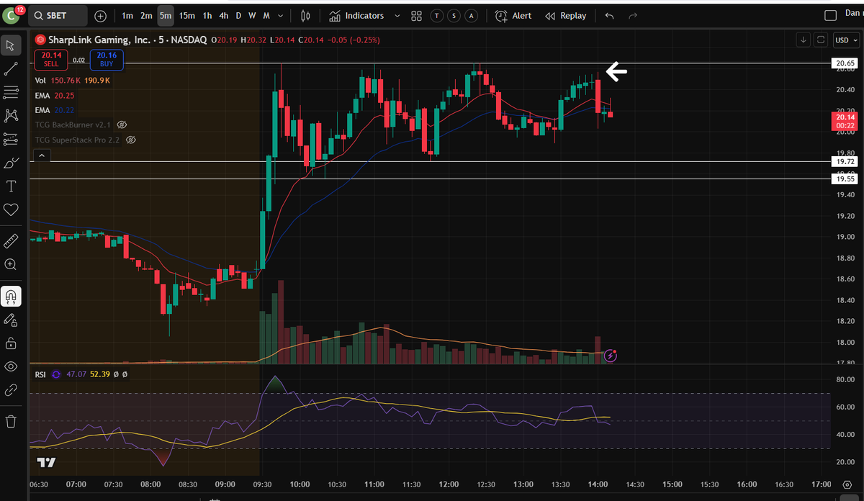Click the Vol 150.76K legend entry
The height and width of the screenshot is (501, 864).
tap(72, 81)
